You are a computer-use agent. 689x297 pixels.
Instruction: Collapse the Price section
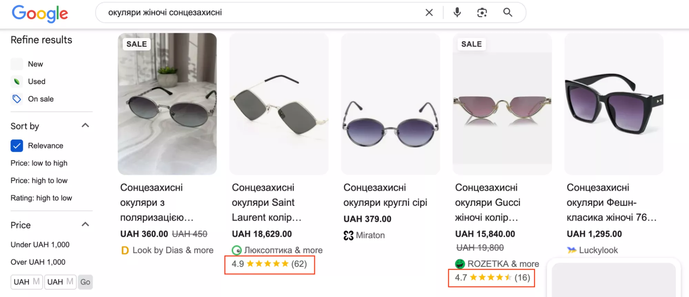tap(86, 224)
